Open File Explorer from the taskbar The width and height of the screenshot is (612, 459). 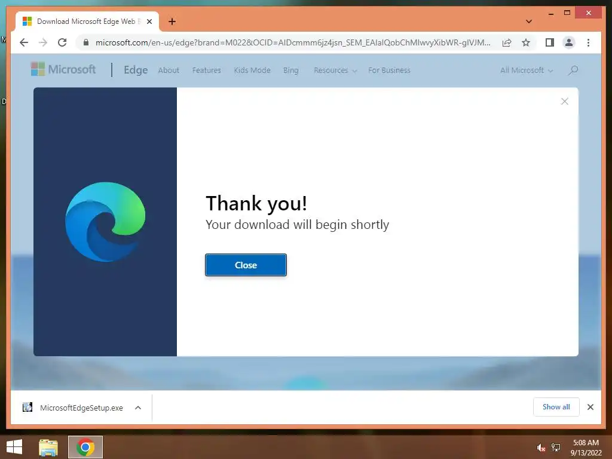48,447
